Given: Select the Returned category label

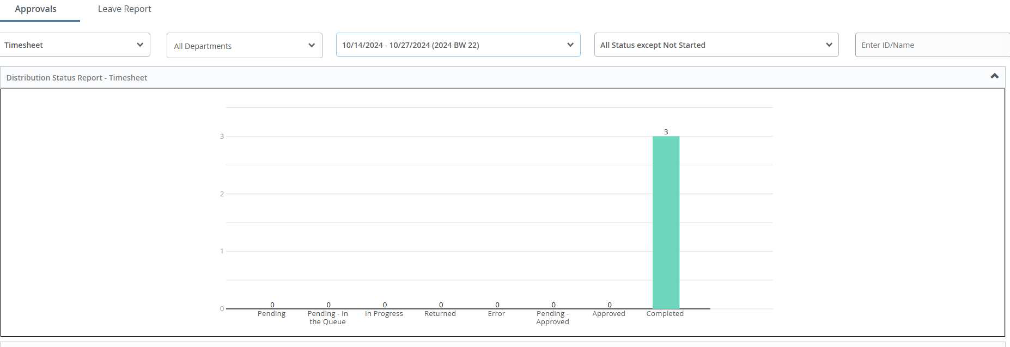Looking at the screenshot, I should click(x=440, y=314).
